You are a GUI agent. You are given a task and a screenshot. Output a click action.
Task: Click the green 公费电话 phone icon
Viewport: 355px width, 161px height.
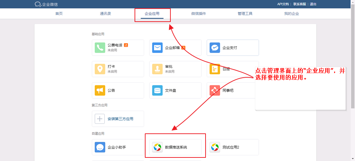(100, 48)
